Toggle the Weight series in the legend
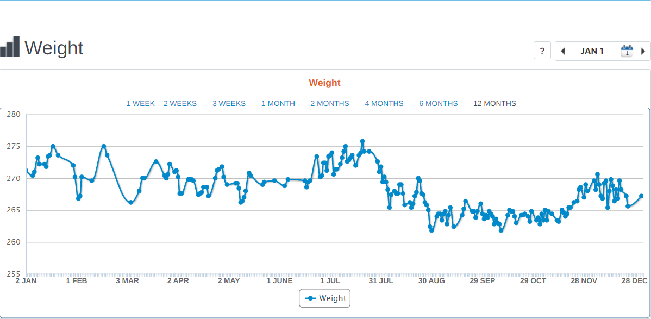 (x=325, y=298)
